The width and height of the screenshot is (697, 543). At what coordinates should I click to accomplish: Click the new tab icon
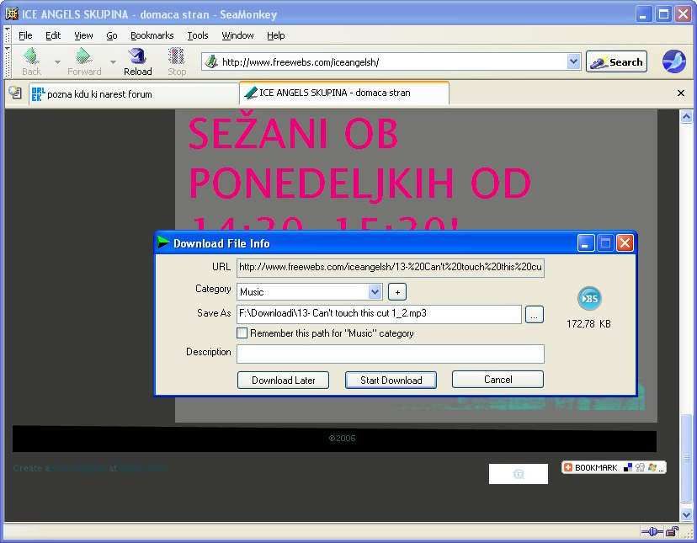click(16, 93)
